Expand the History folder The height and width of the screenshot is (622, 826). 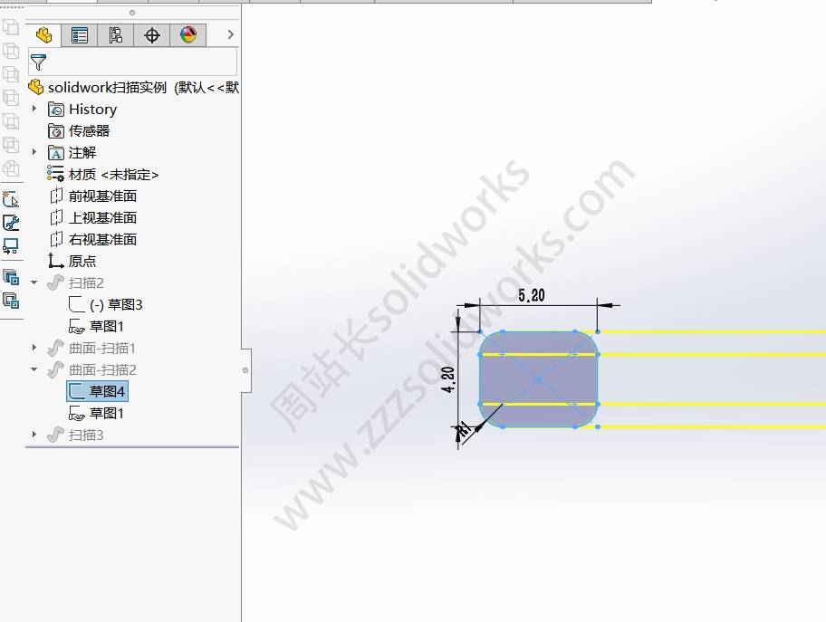pyautogui.click(x=34, y=109)
